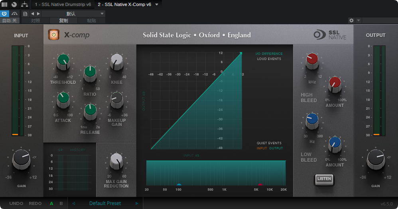398x209 pixels.
Task: Load next host preset with the right triangle
Action: 38,14
